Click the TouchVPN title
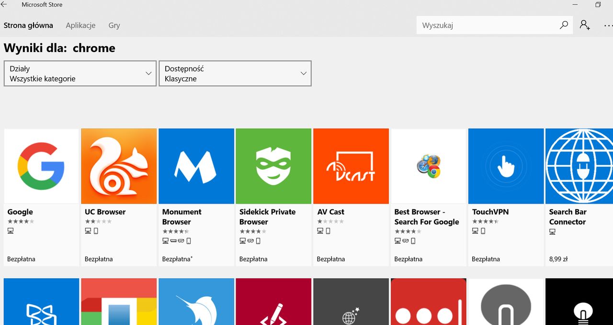 point(490,212)
